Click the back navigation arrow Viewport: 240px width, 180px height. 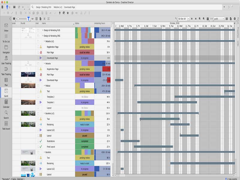click(x=23, y=7)
